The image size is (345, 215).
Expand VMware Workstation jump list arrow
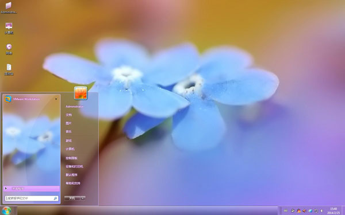[56, 99]
